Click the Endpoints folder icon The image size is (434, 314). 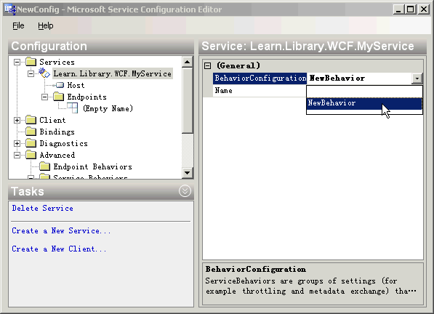pos(59,97)
